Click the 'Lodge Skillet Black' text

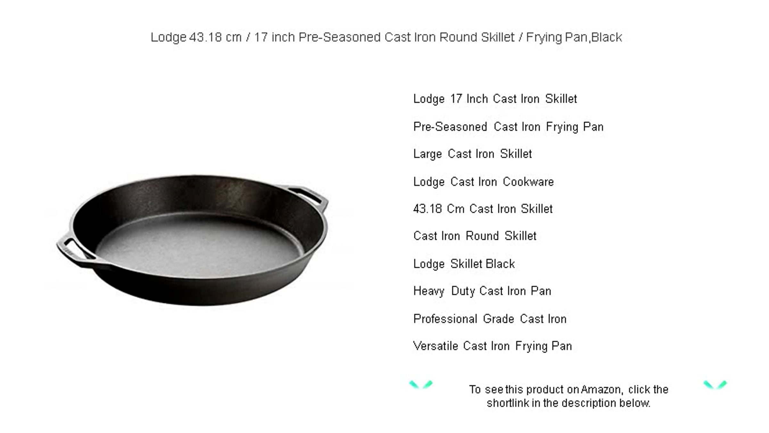click(464, 264)
